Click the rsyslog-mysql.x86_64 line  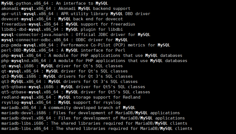pyautogui.click(x=61, y=103)
